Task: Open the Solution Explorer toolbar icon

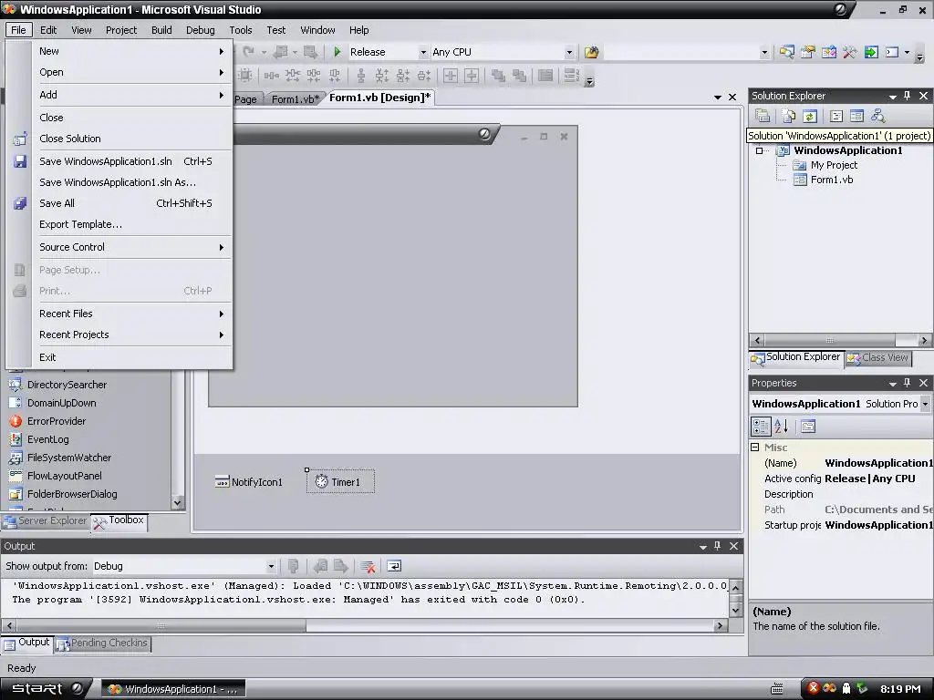Action: [x=786, y=52]
